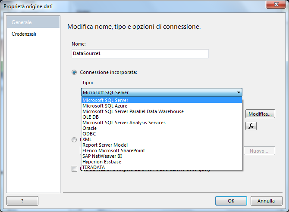Confirm with the OK button
289x212 pixels.
coord(231,201)
